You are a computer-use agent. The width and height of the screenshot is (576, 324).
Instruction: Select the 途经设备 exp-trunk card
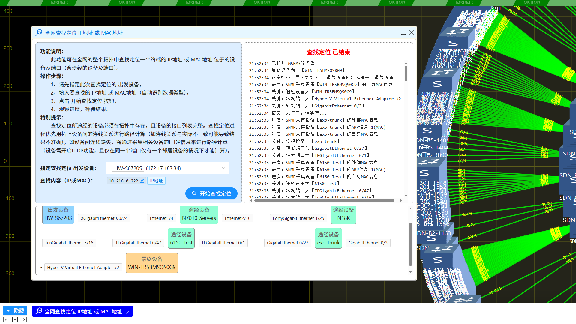[328, 238]
